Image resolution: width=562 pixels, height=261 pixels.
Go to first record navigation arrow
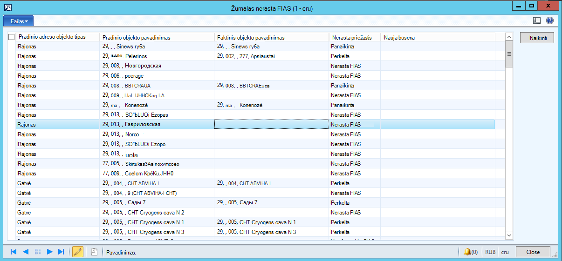[14, 252]
